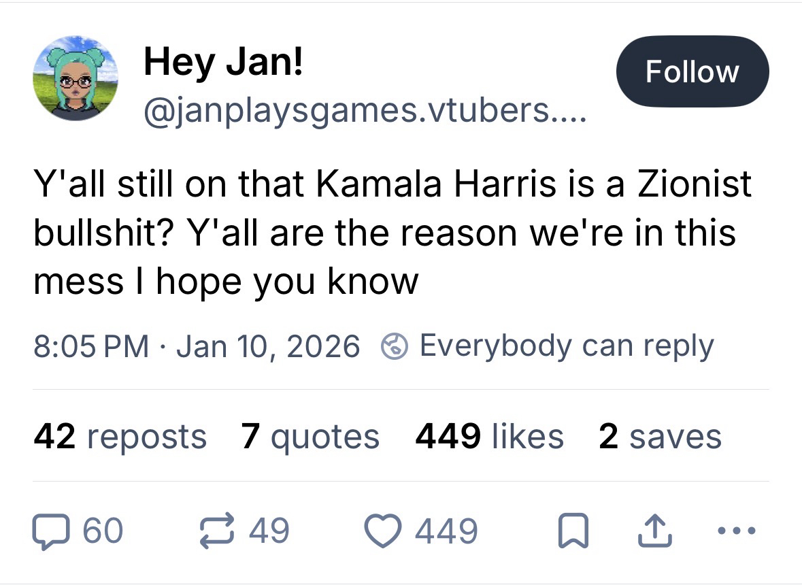Show the 449 likes list
Viewport: 802px width, 585px height.
pos(489,436)
